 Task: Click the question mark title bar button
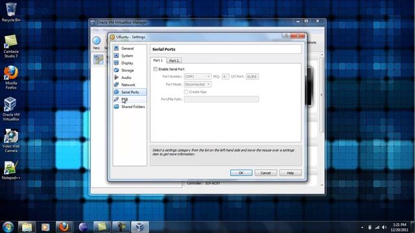[286, 36]
